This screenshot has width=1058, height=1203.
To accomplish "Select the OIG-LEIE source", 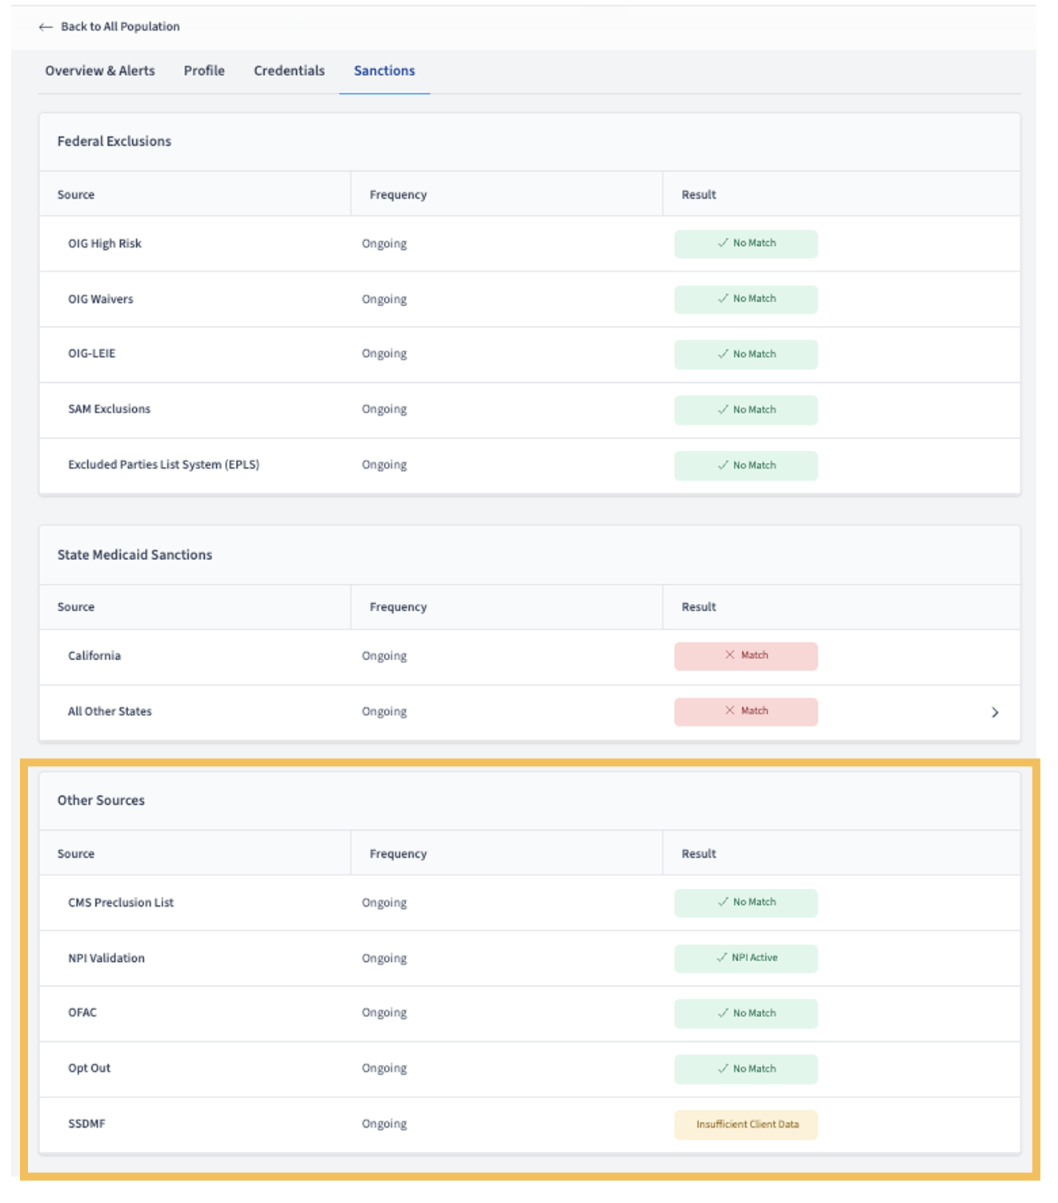I will [92, 353].
